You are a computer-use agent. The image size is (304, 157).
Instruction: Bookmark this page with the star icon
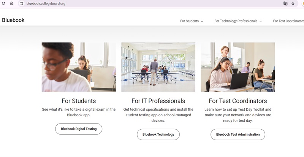pos(293,3)
